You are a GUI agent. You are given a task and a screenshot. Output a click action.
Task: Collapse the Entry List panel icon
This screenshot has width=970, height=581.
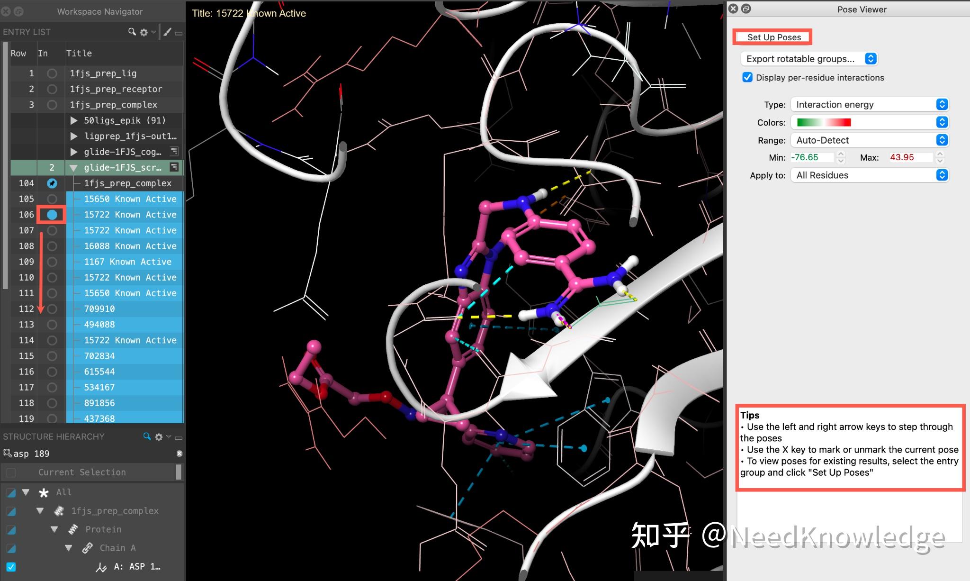(x=179, y=34)
